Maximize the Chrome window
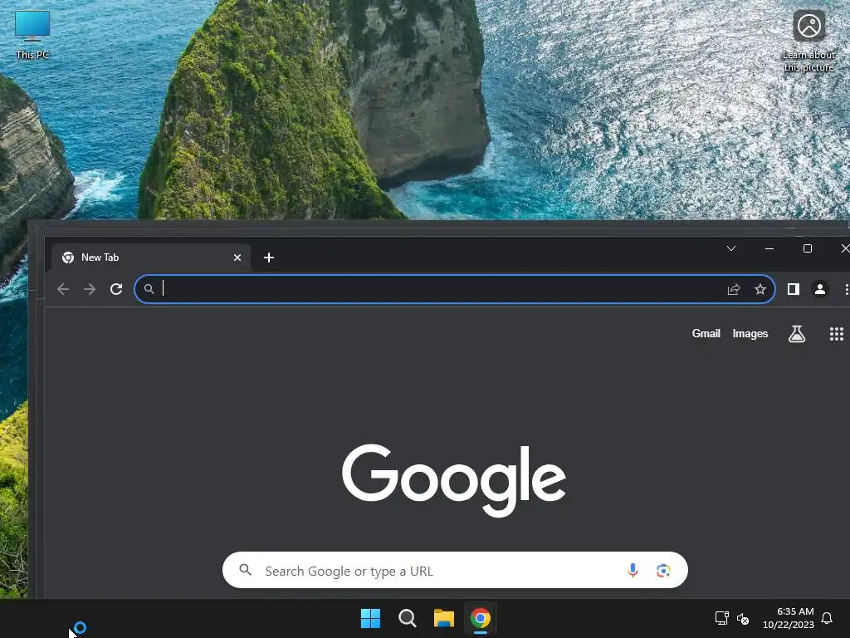The height and width of the screenshot is (638, 850). (807, 248)
